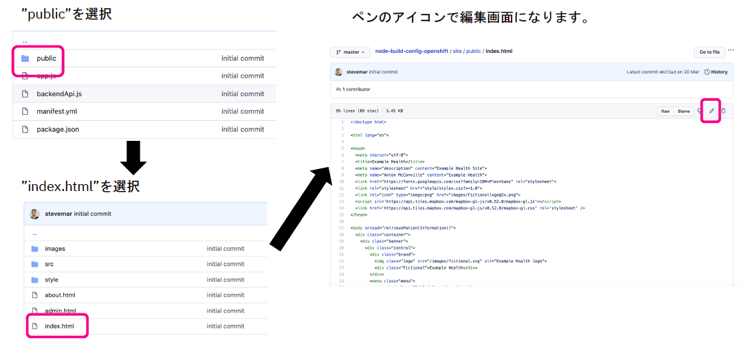This screenshot has width=746, height=347.
Task: Click the folder icon beside style
Action: click(34, 280)
